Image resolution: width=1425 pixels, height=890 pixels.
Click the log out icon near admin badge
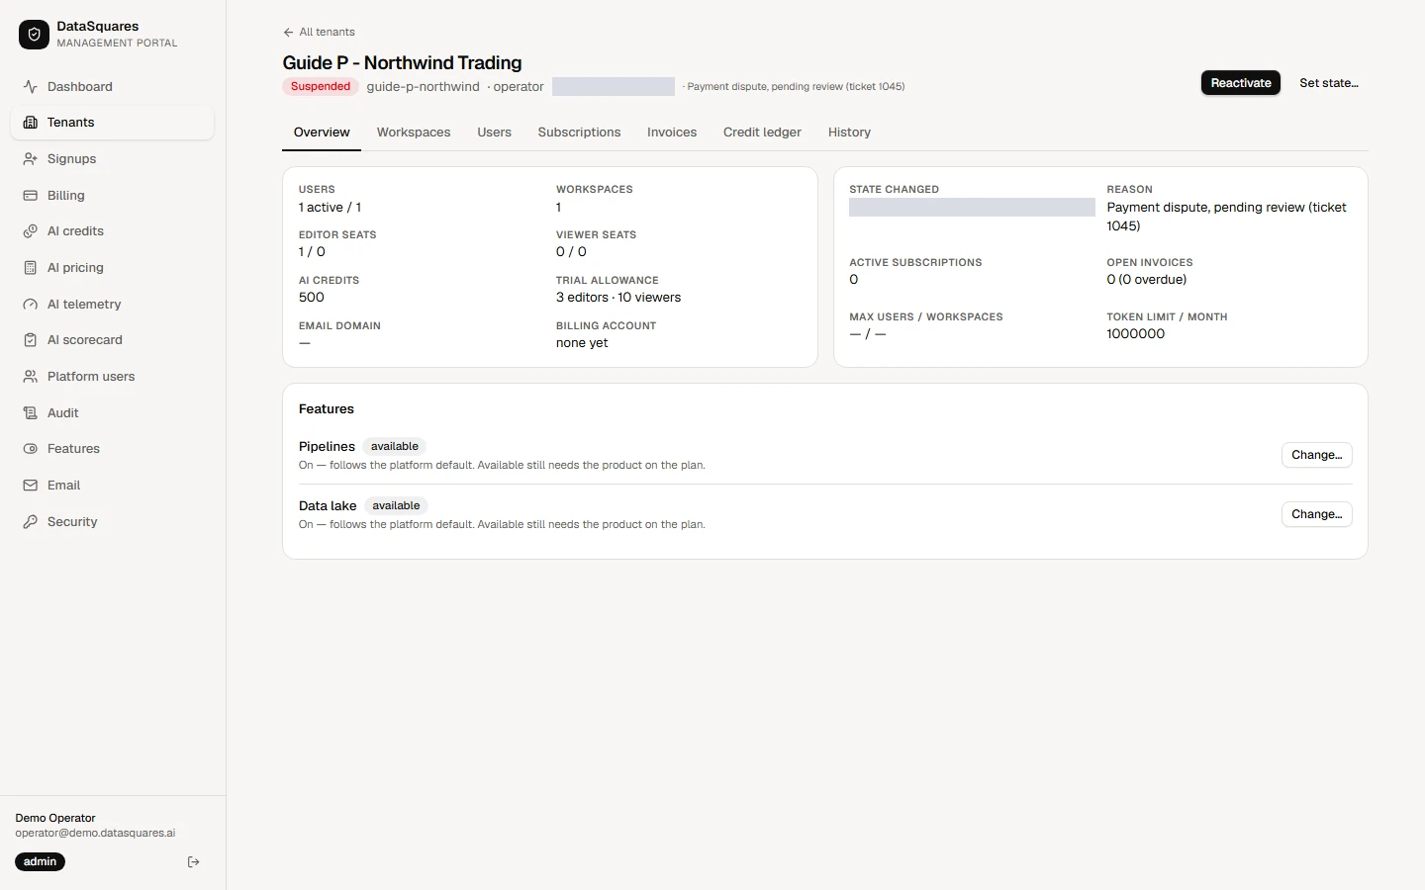tap(194, 862)
